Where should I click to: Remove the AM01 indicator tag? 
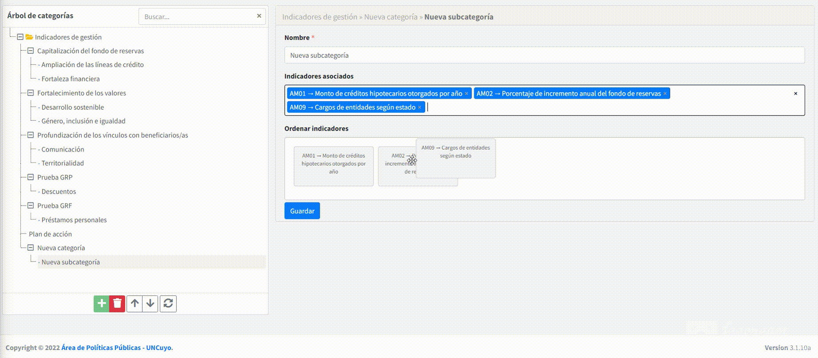466,94
